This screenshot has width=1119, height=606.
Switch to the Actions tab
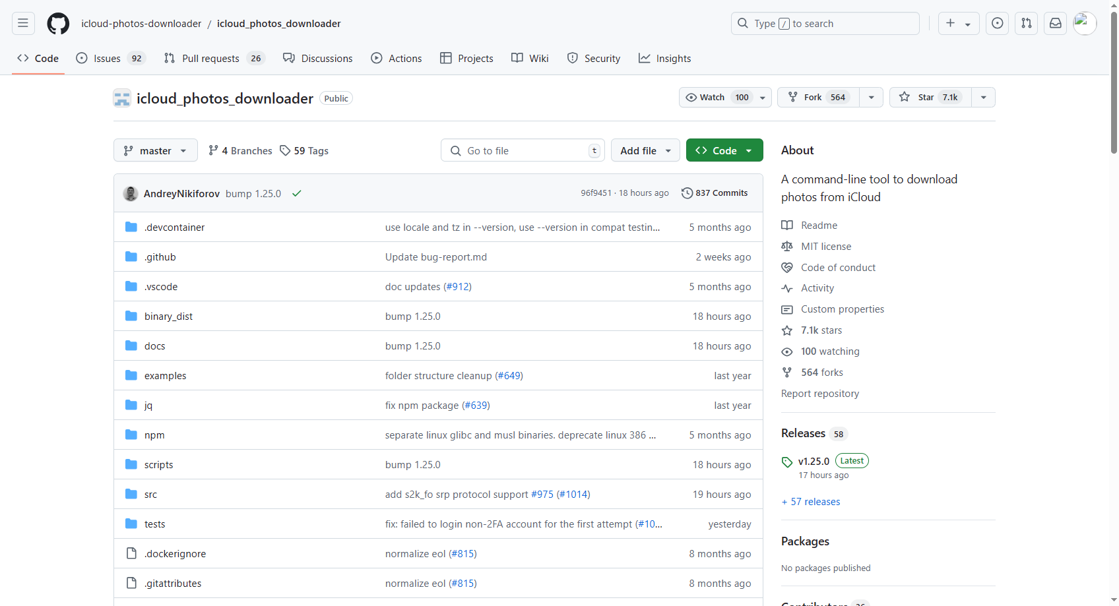coord(397,59)
